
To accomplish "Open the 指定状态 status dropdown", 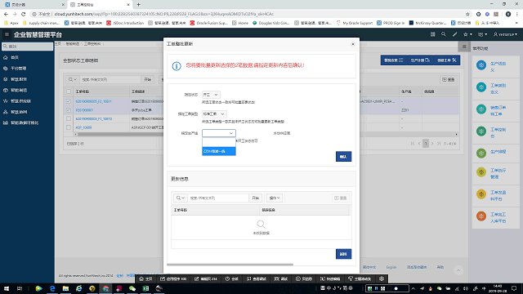I will coord(211,95).
